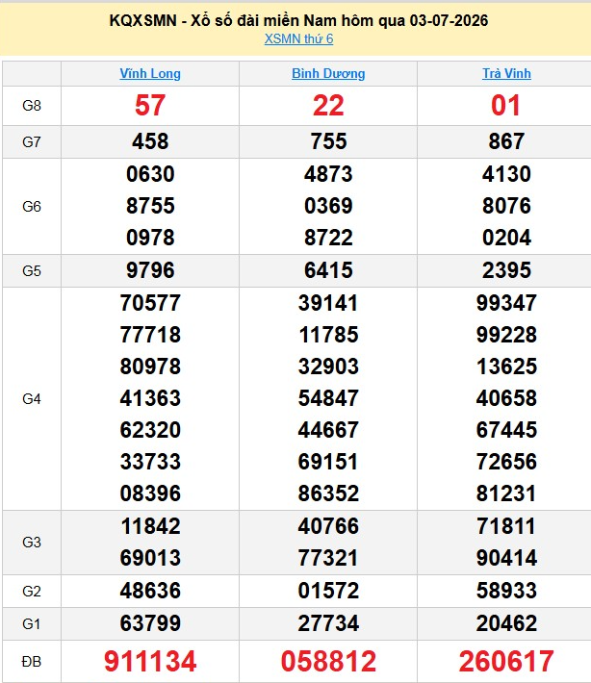Select special prize number 058812
Image resolution: width=591 pixels, height=683 pixels.
(x=328, y=661)
